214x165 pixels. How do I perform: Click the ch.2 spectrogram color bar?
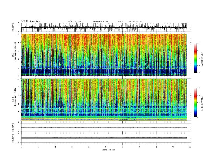195,103
